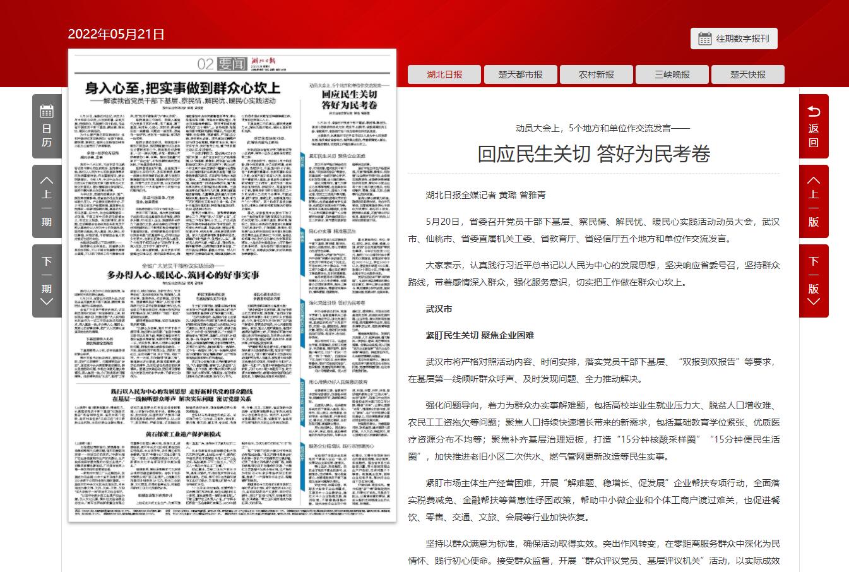The width and height of the screenshot is (849, 572).
Task: Click paragraph beginning 大家表示，认真践行
Action: point(593,274)
